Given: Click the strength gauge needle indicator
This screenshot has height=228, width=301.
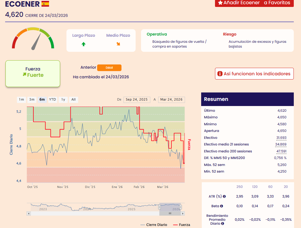Looking at the screenshot, I should click(x=36, y=42).
